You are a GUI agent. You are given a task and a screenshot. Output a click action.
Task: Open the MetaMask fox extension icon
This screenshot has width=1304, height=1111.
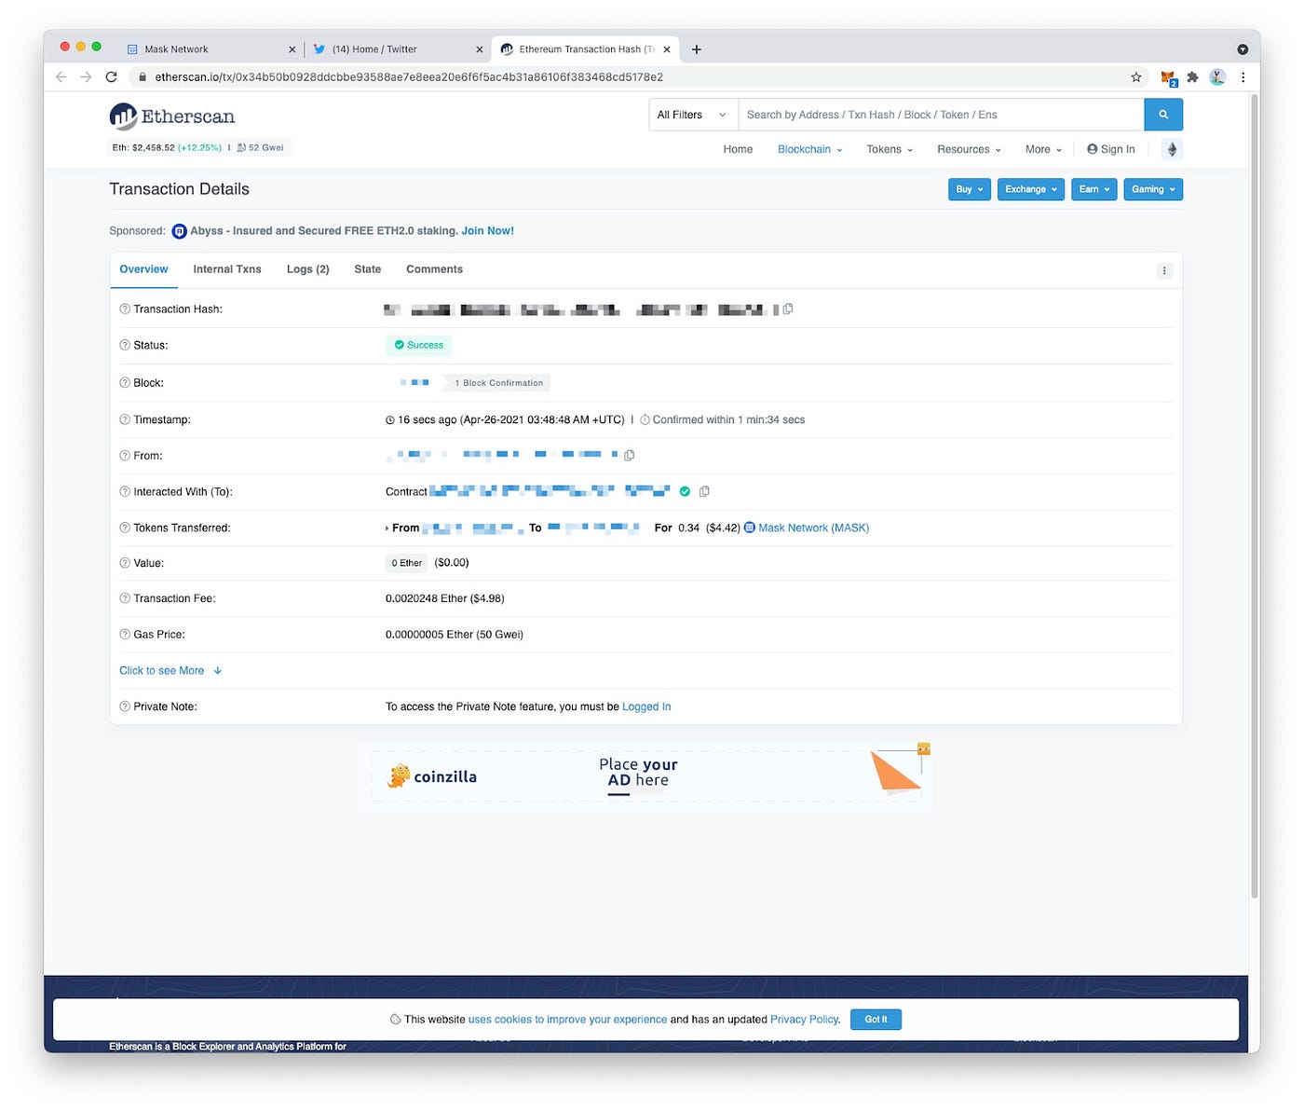[x=1168, y=77]
